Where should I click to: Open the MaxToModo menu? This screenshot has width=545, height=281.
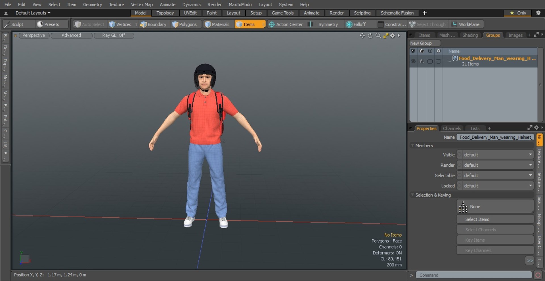click(x=240, y=5)
